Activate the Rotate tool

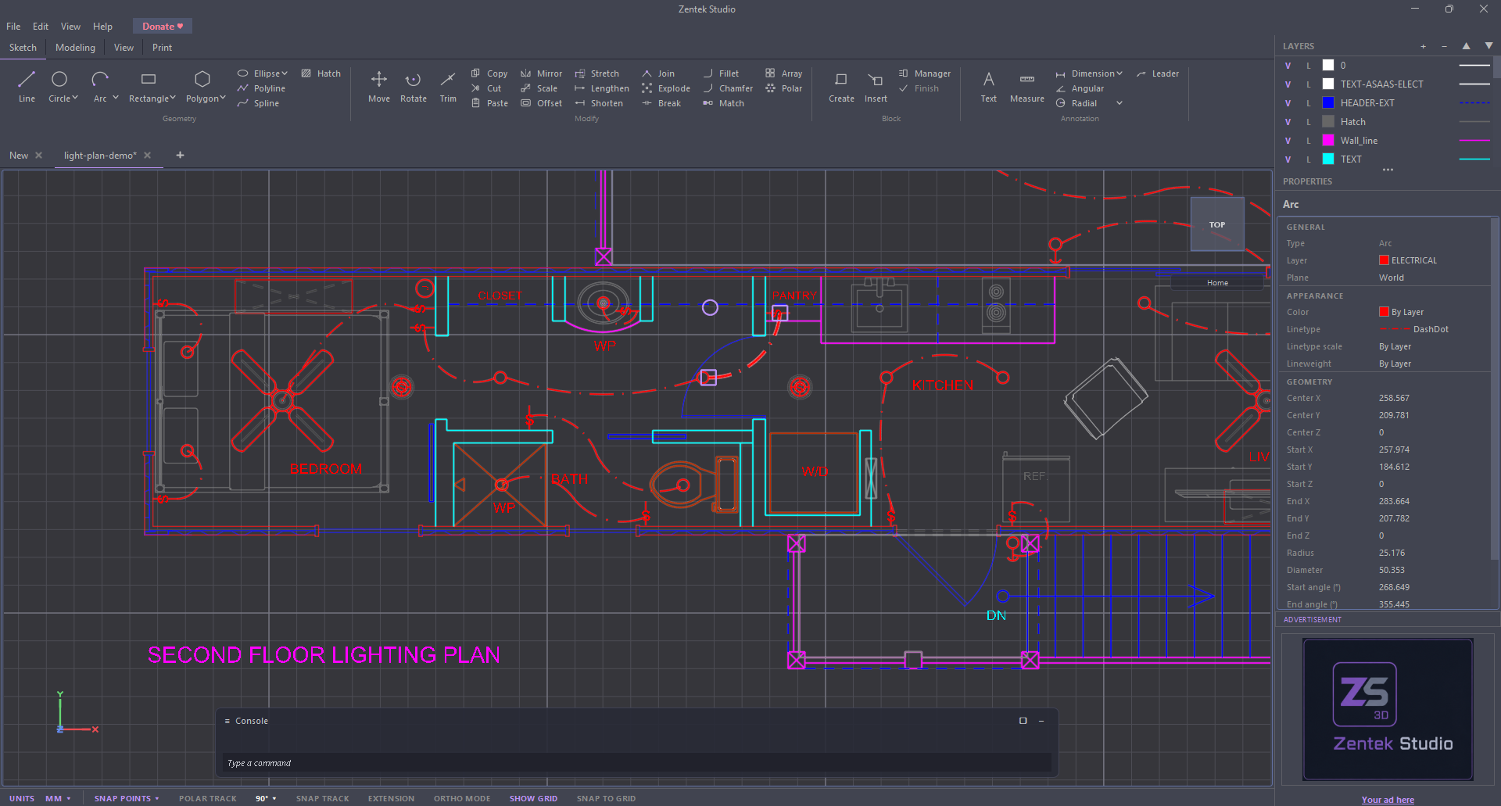[x=413, y=86]
